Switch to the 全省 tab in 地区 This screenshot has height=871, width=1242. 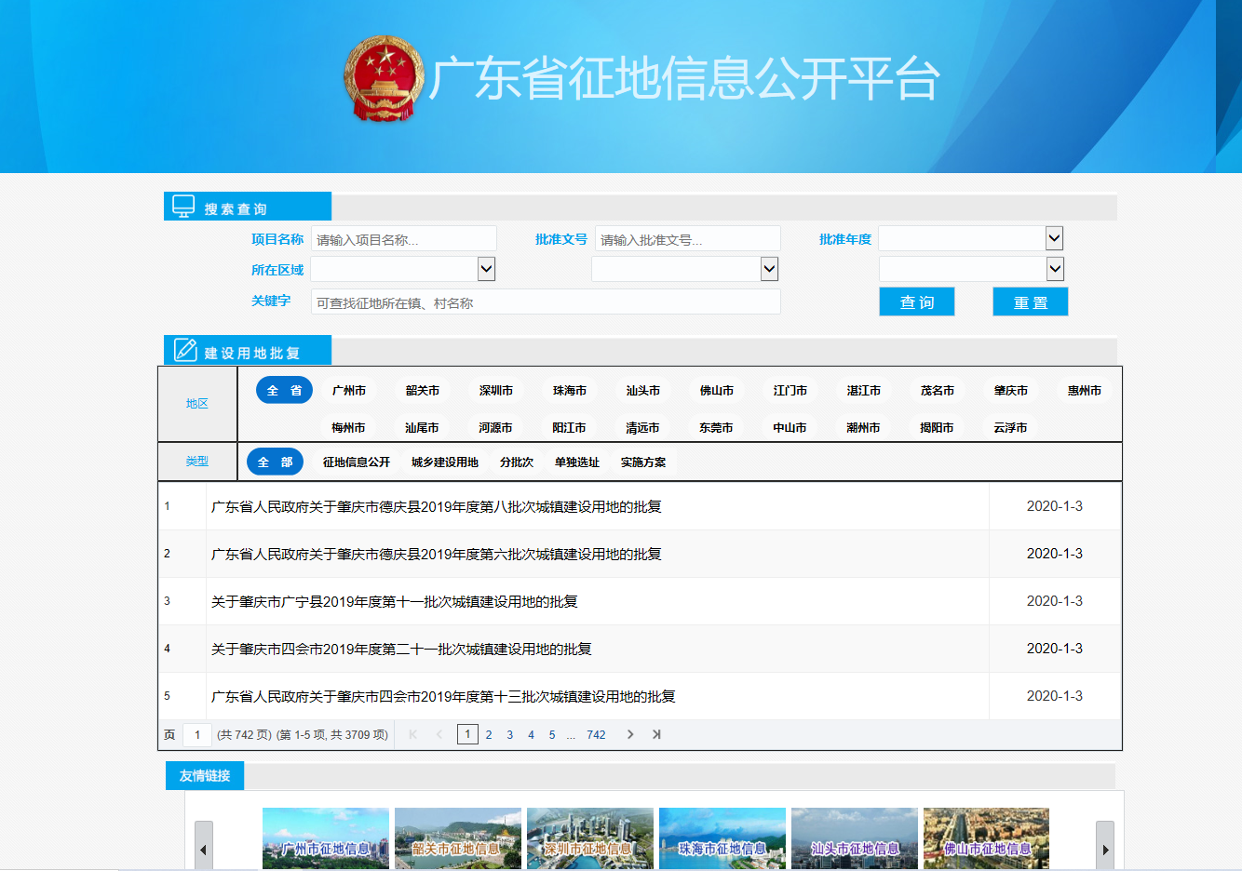[284, 390]
